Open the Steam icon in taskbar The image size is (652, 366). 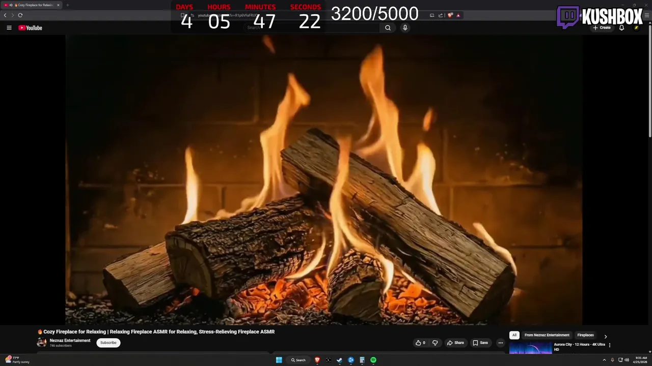[x=340, y=360]
